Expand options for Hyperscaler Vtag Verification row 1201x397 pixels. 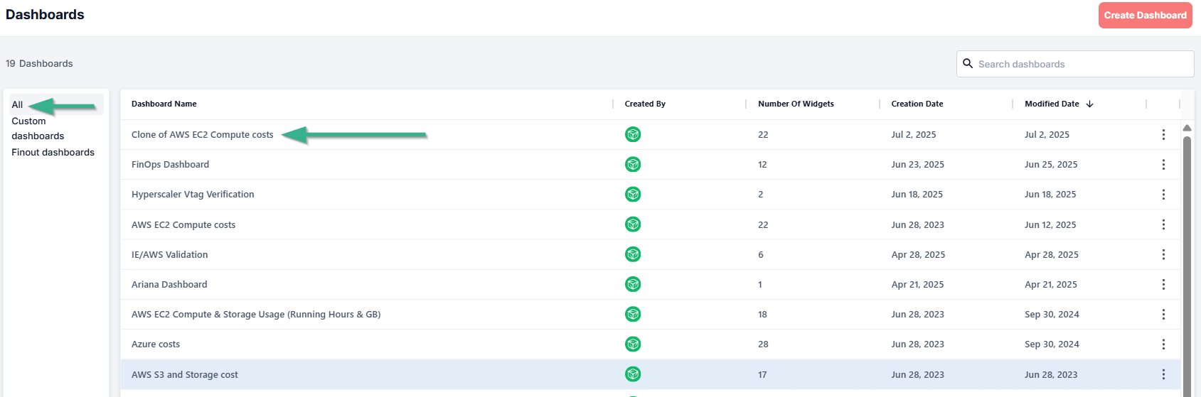point(1163,195)
